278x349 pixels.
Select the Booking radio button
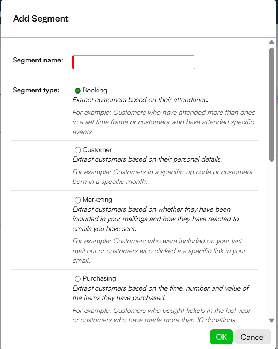[x=77, y=91]
